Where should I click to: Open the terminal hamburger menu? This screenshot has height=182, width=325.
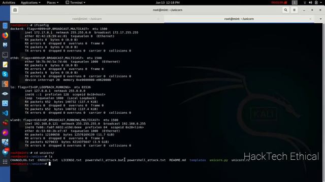tap(294, 10)
